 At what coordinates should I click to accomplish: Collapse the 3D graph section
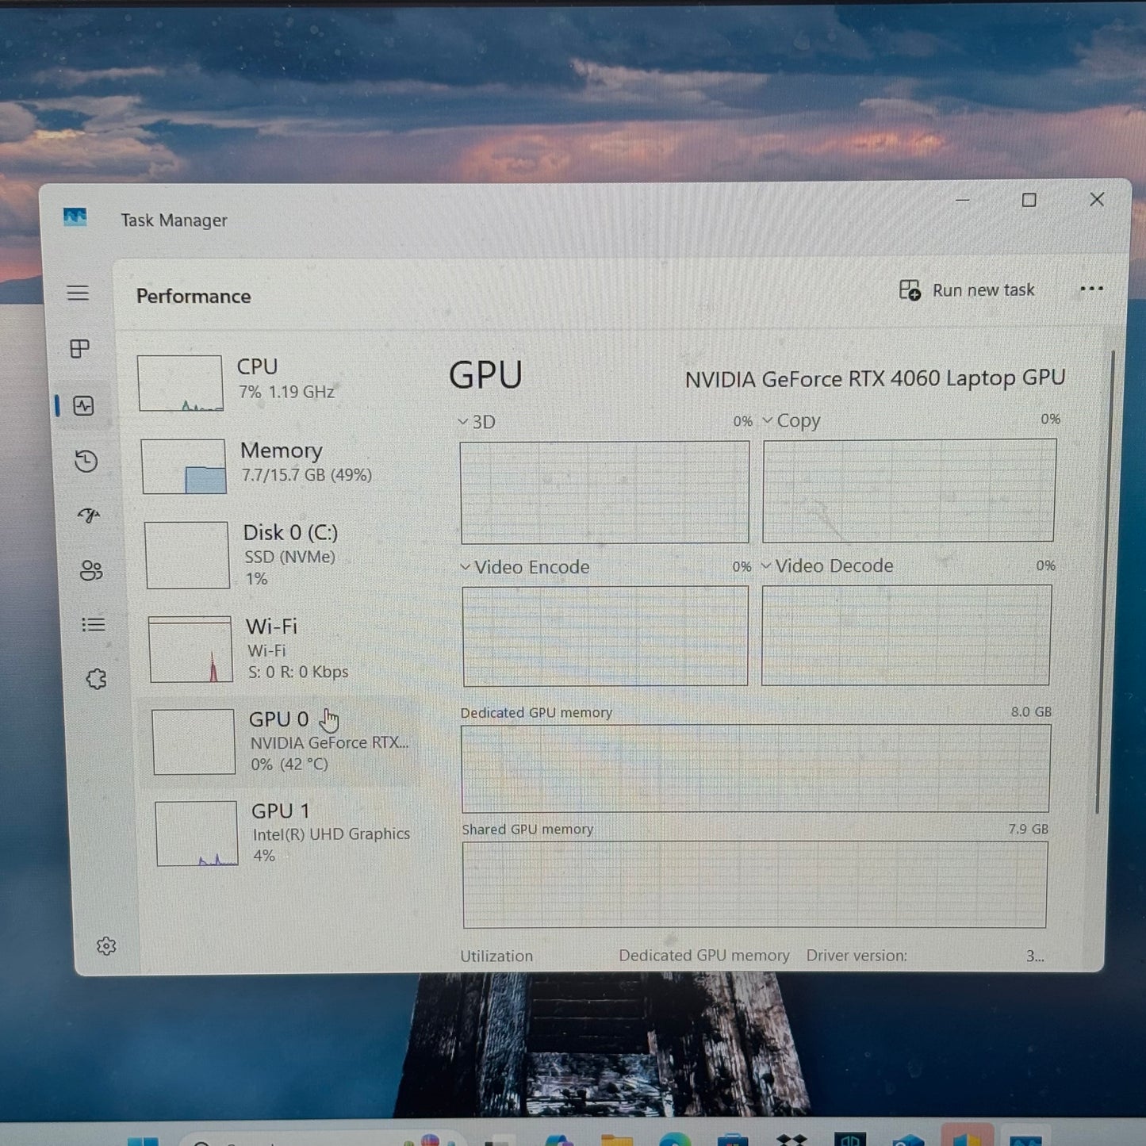(x=462, y=421)
